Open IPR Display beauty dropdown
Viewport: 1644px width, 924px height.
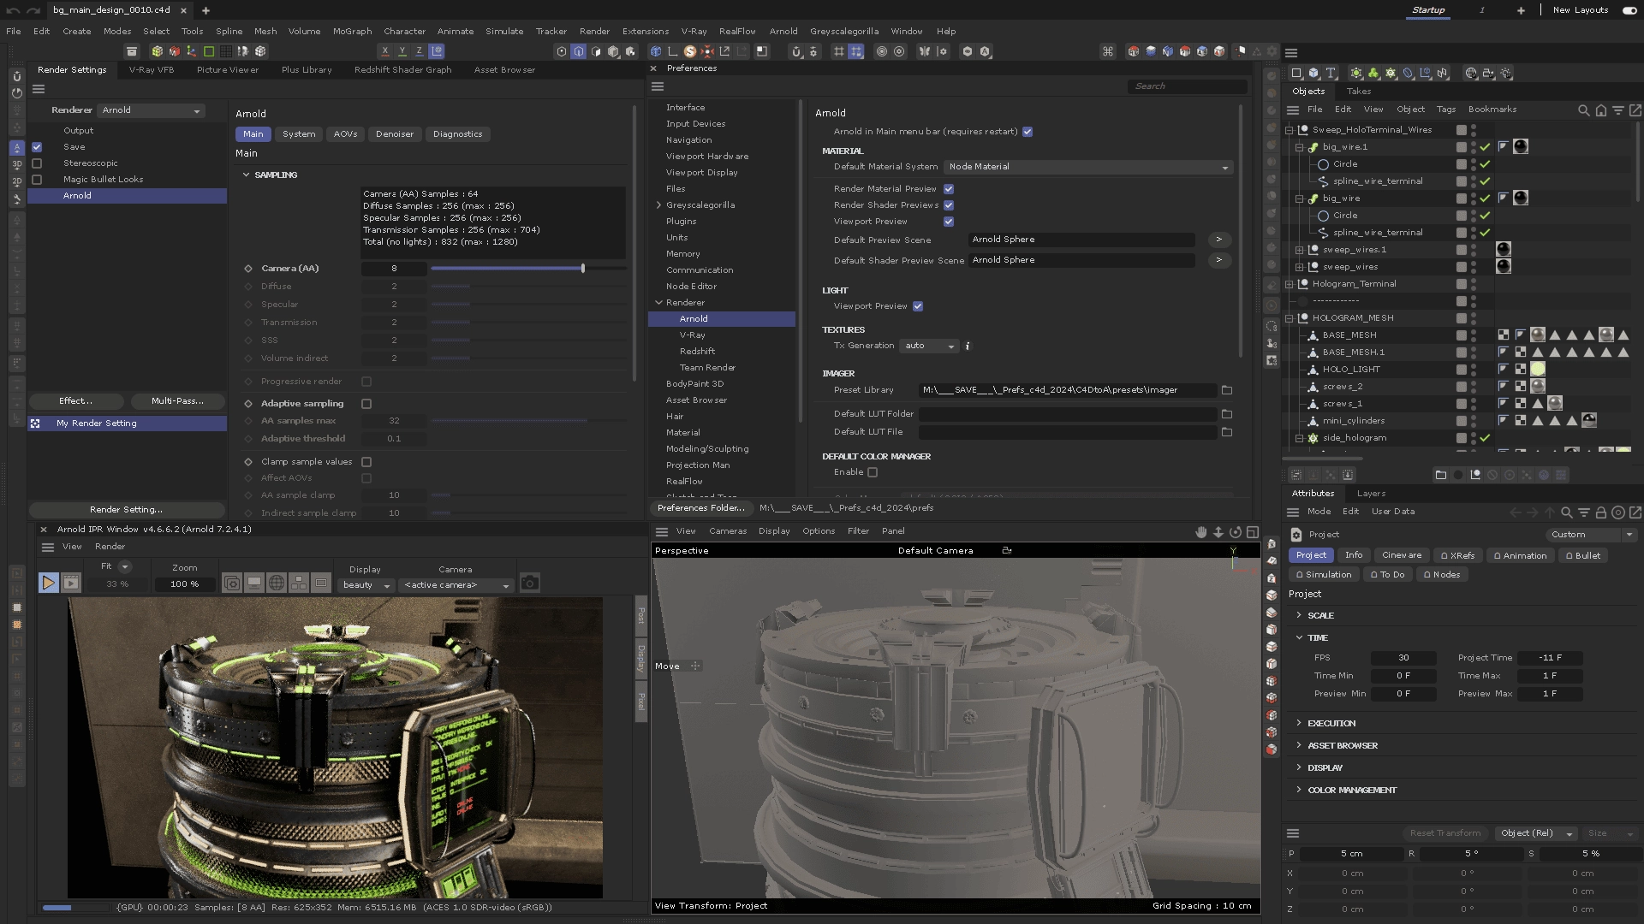pos(366,585)
